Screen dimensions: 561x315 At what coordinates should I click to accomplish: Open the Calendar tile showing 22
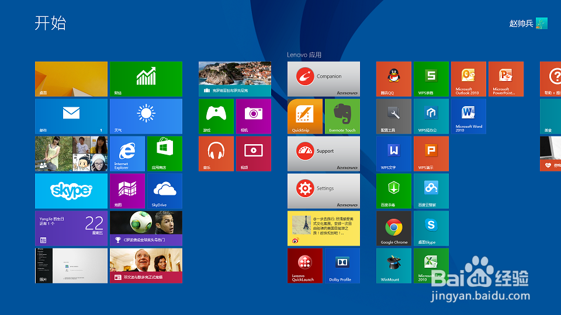pyautogui.click(x=71, y=228)
